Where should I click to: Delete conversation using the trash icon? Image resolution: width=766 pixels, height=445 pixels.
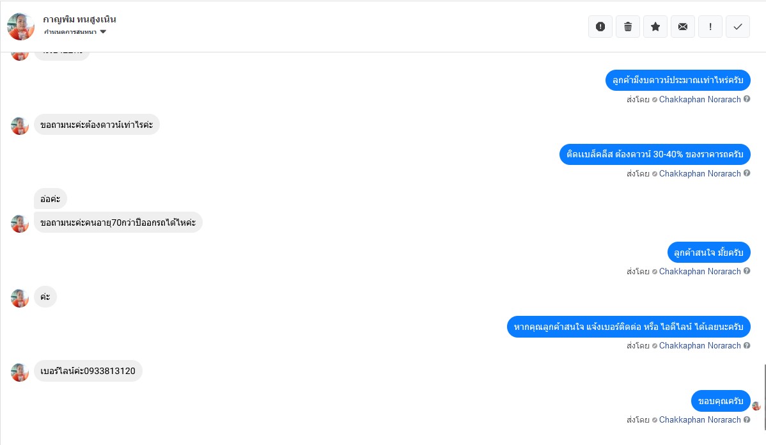pos(628,27)
